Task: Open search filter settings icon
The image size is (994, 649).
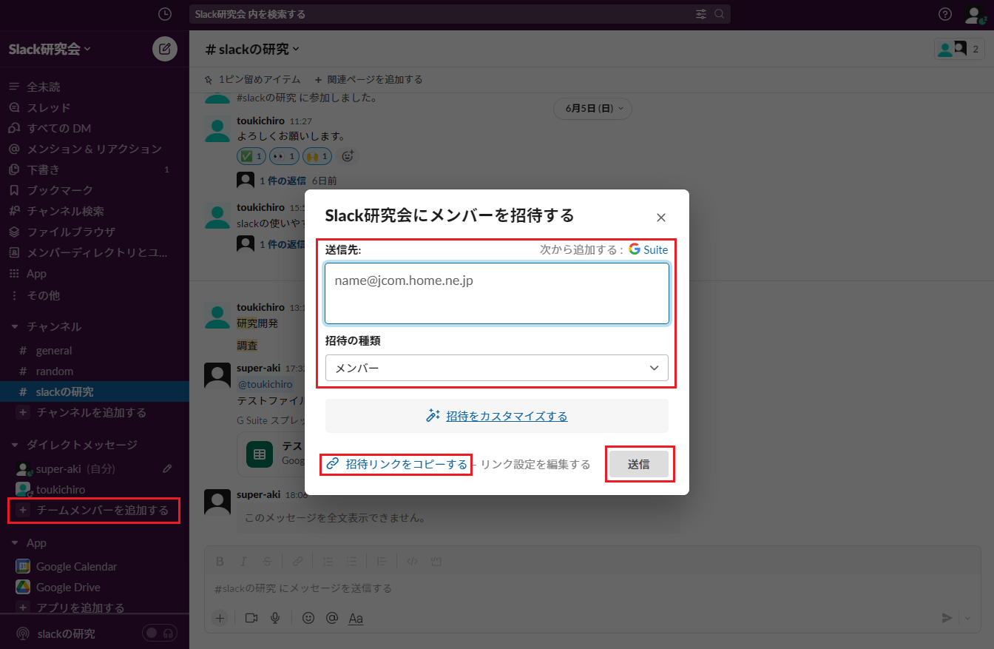Action: pyautogui.click(x=700, y=14)
